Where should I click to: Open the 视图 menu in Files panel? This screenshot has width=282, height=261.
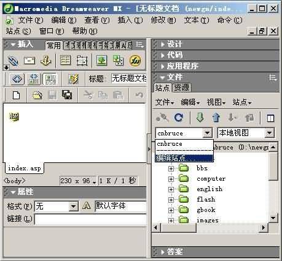[x=216, y=102]
